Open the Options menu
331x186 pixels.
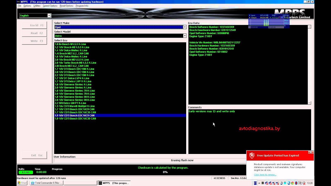27,6
